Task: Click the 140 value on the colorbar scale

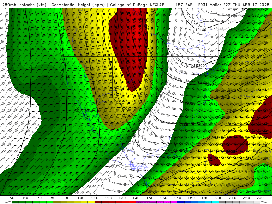Action: (136, 198)
